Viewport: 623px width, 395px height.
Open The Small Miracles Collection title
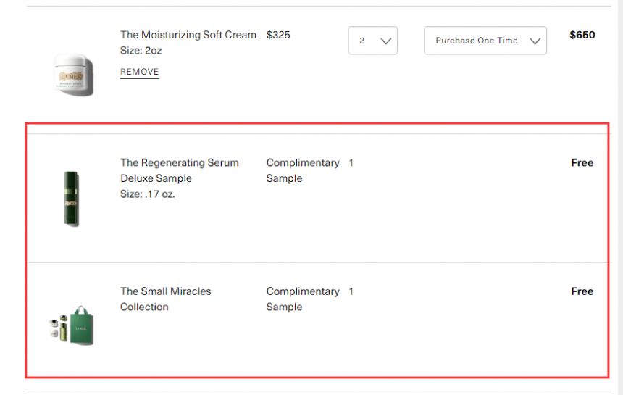click(x=166, y=299)
